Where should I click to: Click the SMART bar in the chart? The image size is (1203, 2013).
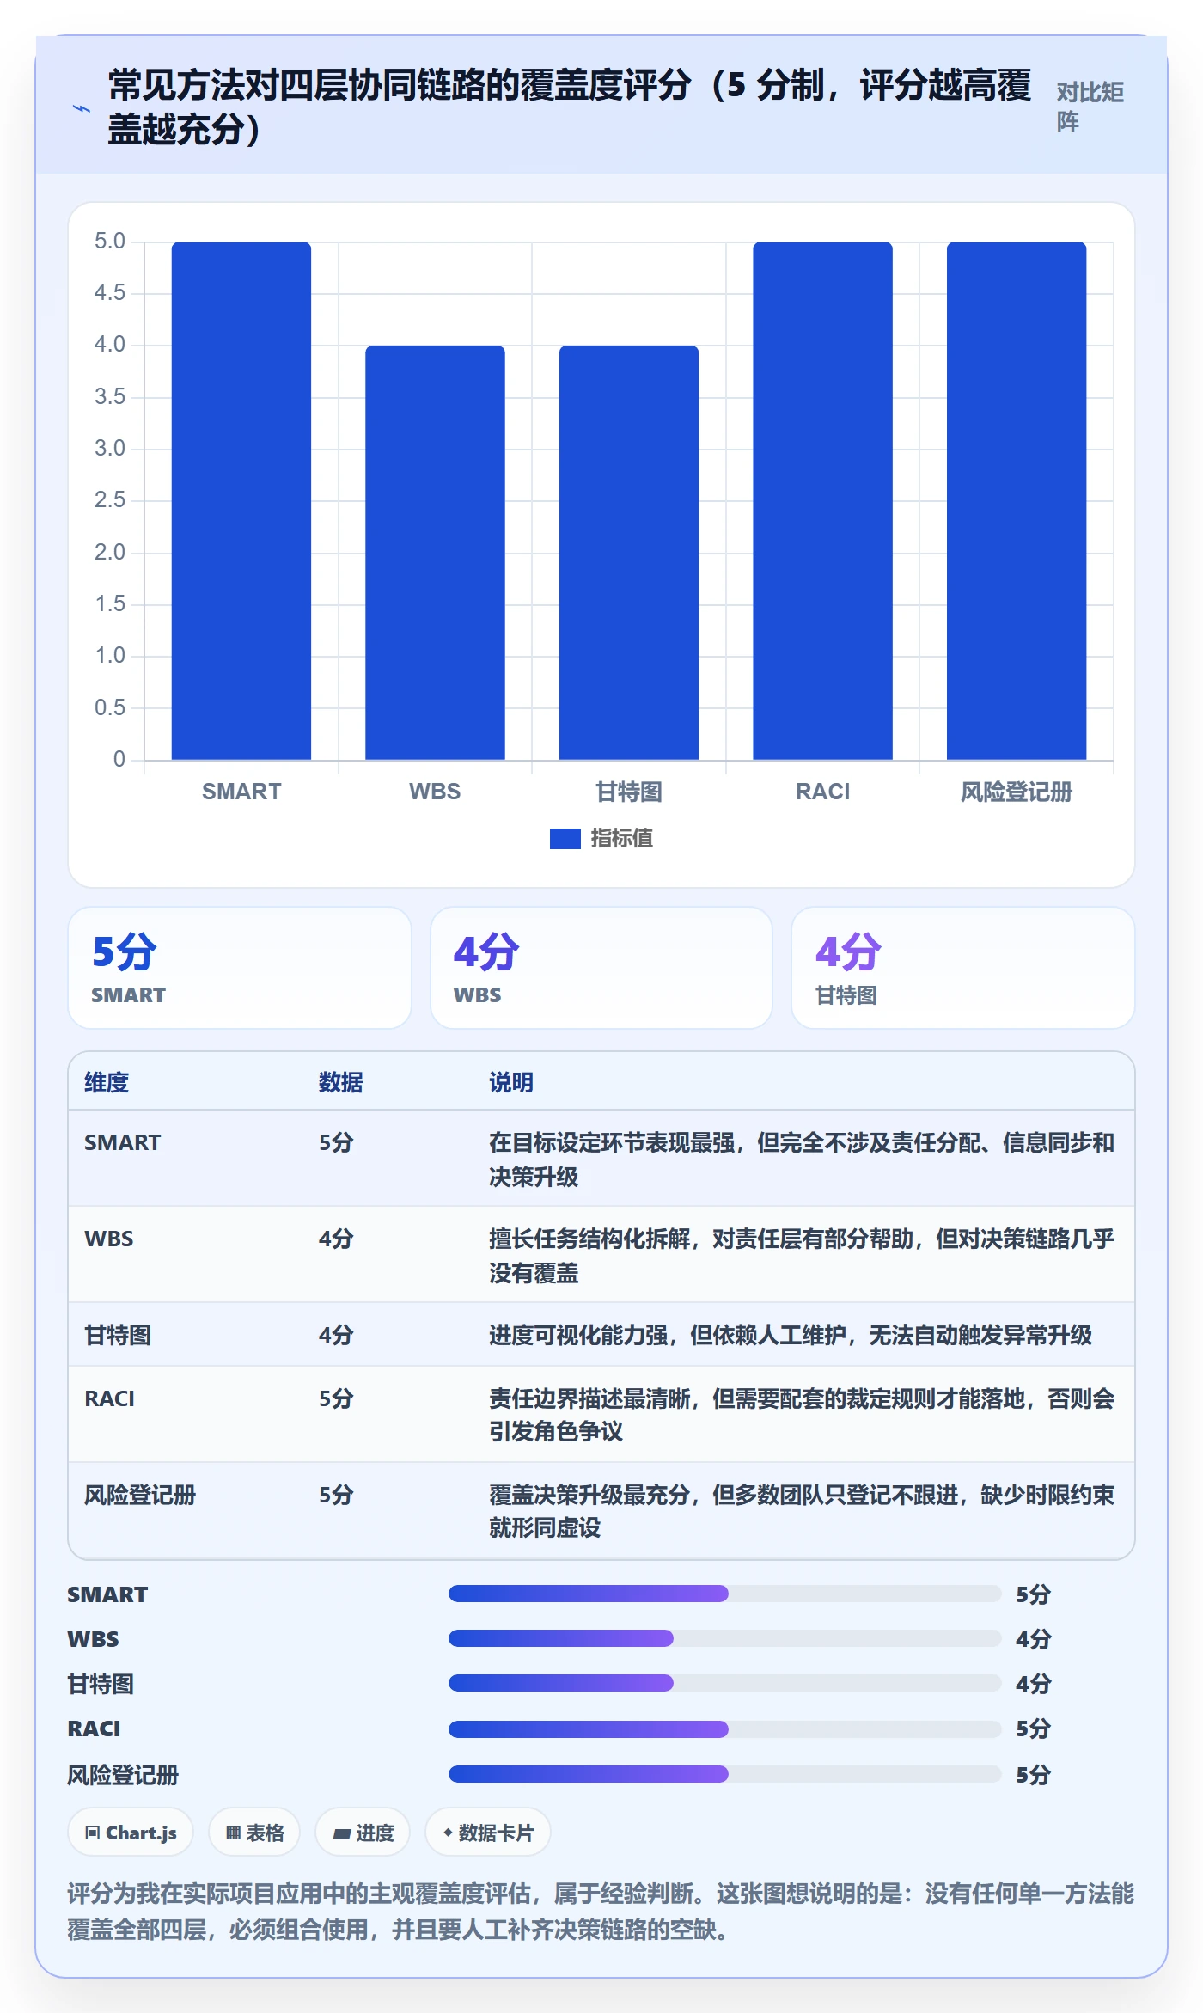[x=241, y=501]
